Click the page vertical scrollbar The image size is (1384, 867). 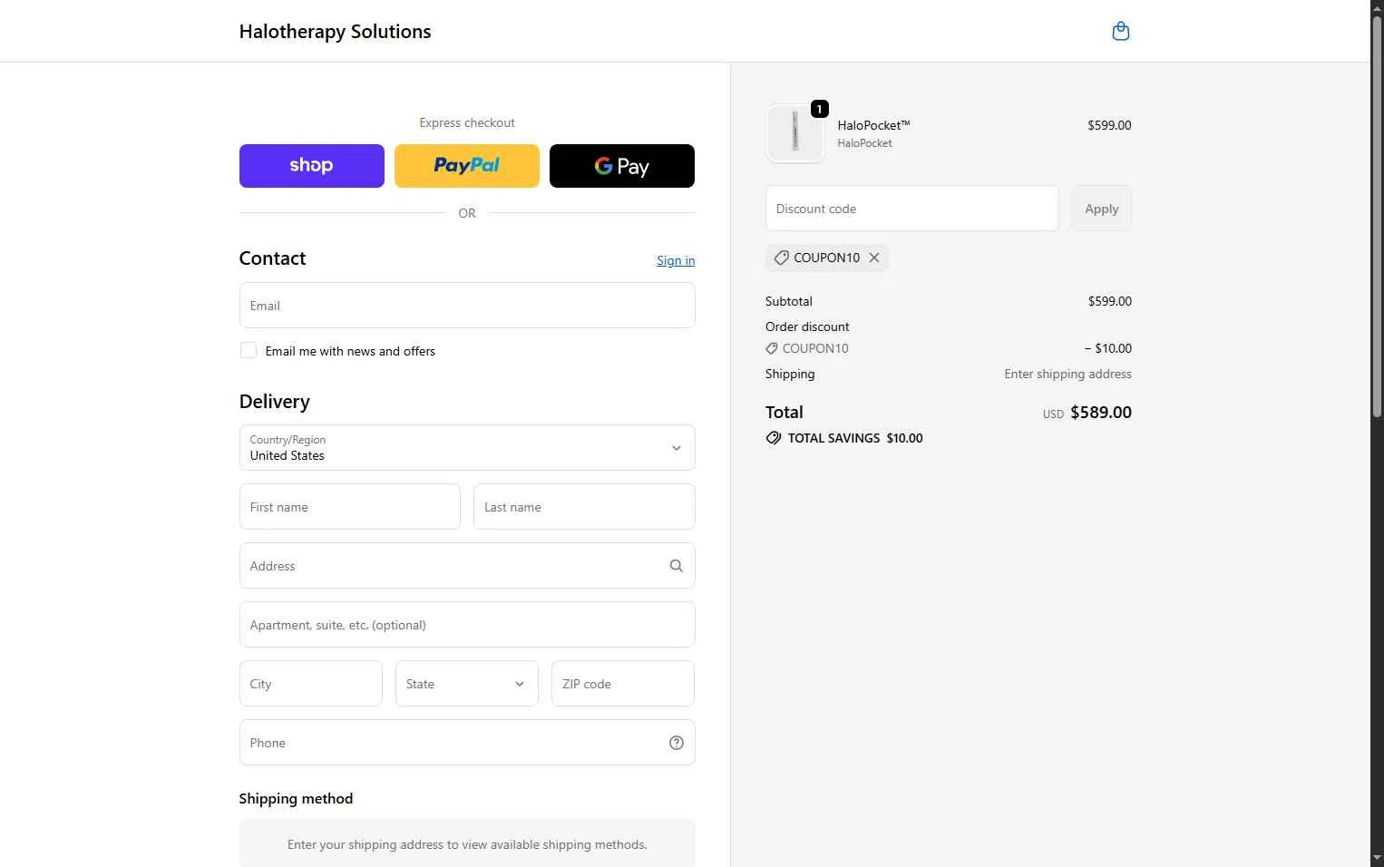pos(1377,218)
